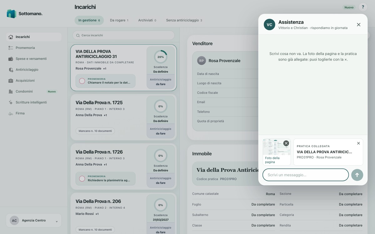This screenshot has width=375, height=234.
Task: Switch to the Da rogare tab
Action: (119, 20)
